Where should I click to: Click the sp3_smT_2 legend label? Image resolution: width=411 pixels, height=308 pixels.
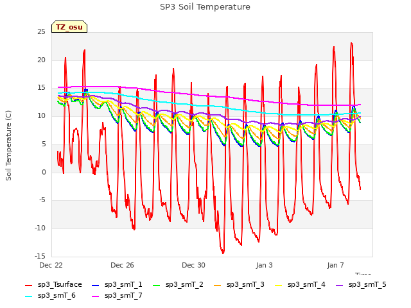(x=184, y=285)
